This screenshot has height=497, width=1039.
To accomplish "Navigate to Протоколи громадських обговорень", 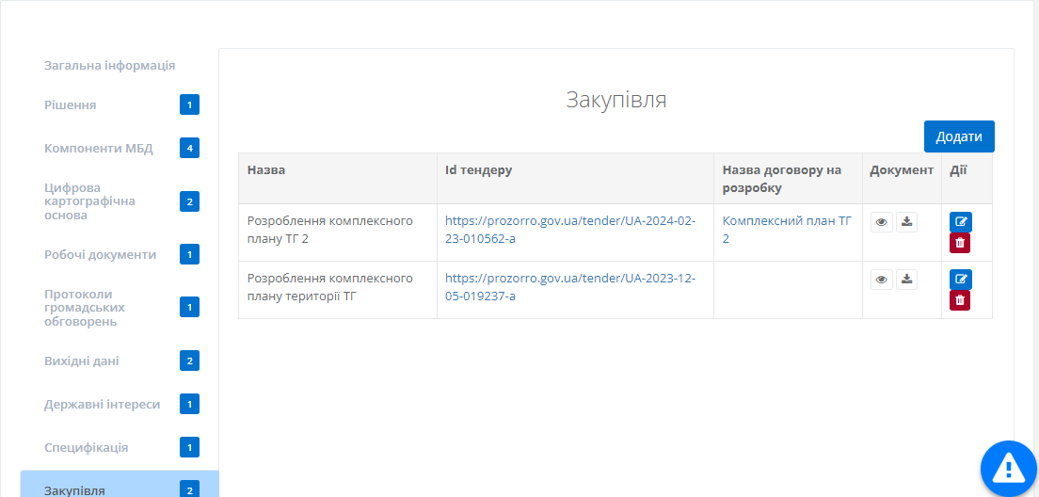I will (86, 308).
